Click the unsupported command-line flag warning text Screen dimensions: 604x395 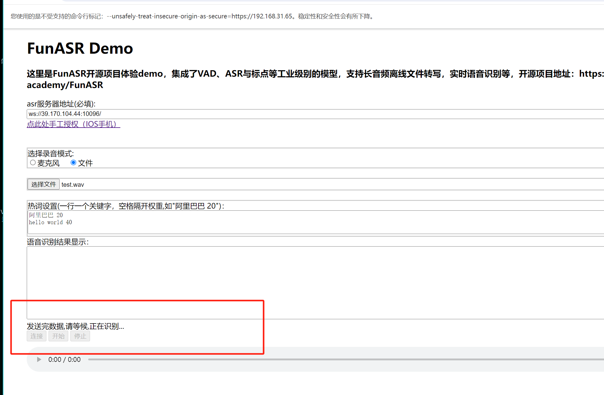192,16
